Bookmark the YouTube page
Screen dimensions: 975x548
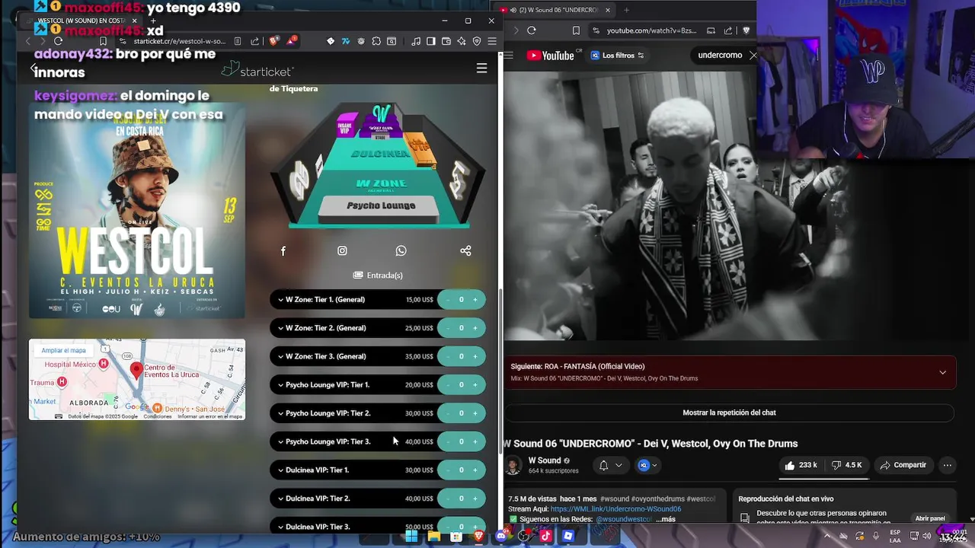[576, 30]
